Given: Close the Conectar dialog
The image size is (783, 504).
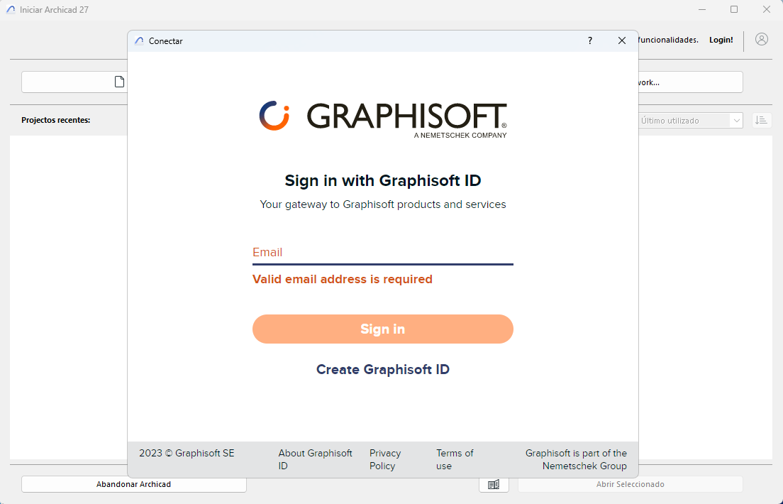Looking at the screenshot, I should click(x=622, y=41).
